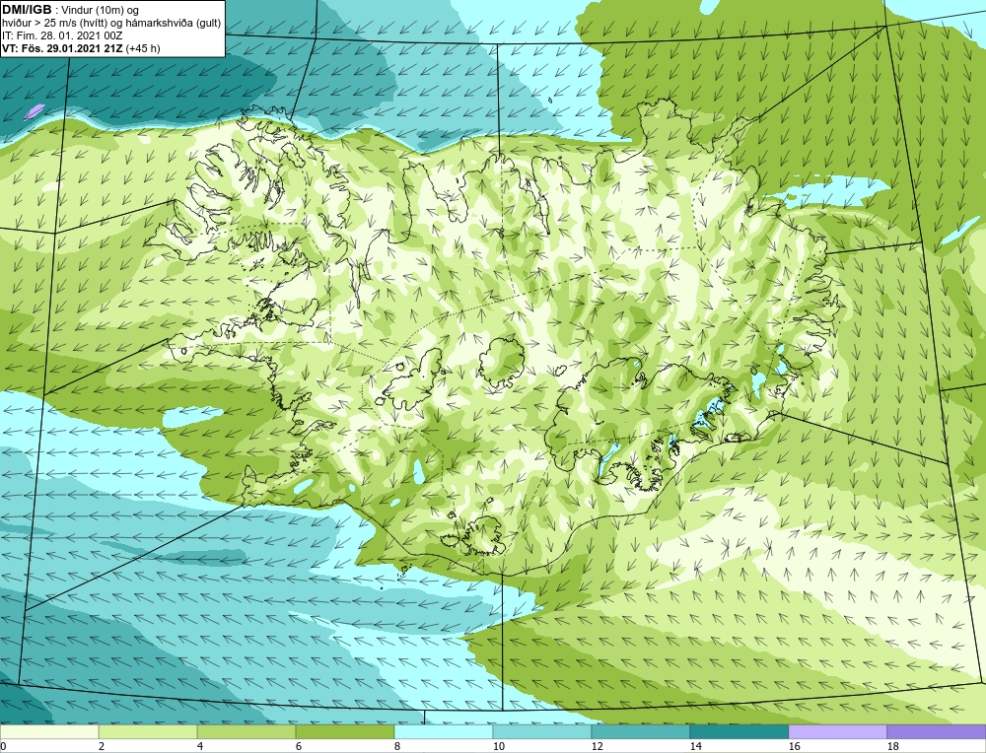Click the legend label '4'
Image resolution: width=986 pixels, height=753 pixels.
point(200,746)
